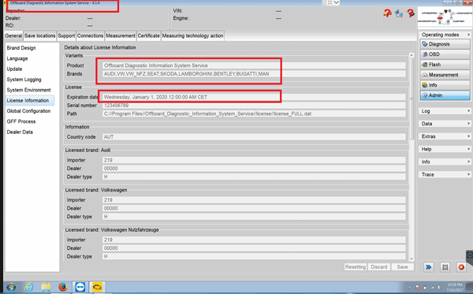
Task: Open Measurement operating mode
Action: pos(445,75)
